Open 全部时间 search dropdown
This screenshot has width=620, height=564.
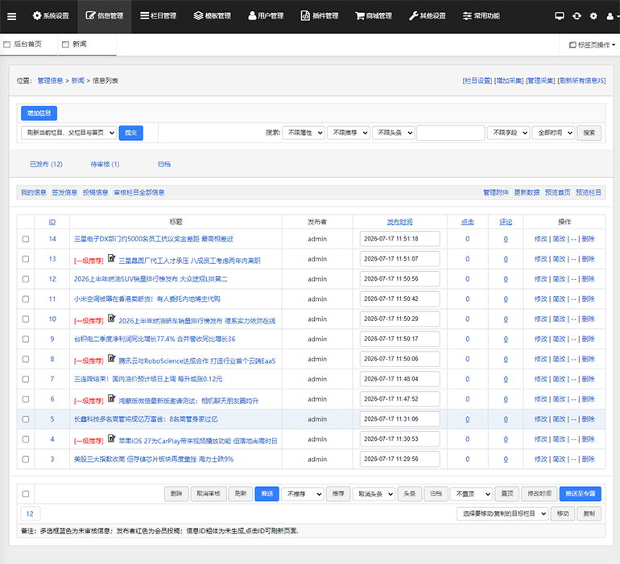coord(554,133)
